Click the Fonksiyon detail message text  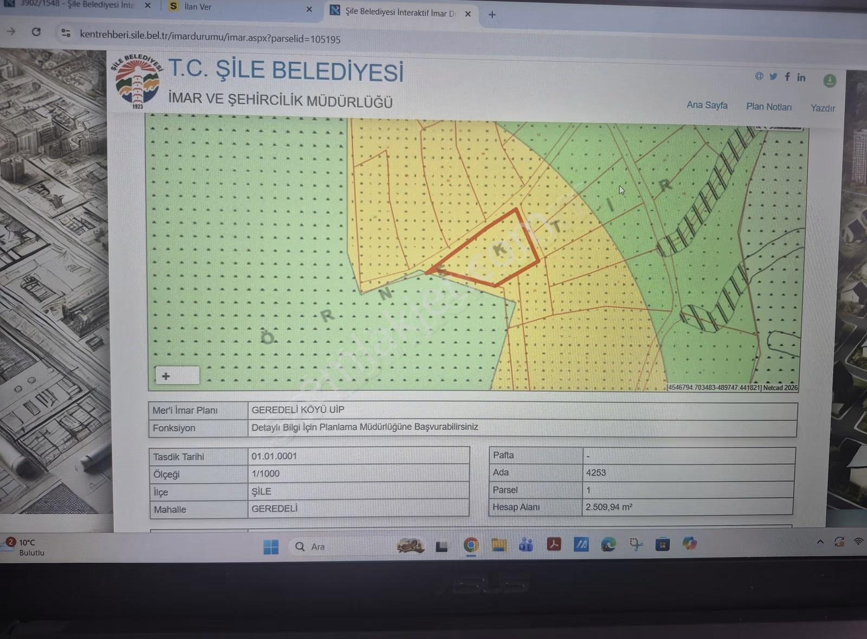pos(365,427)
